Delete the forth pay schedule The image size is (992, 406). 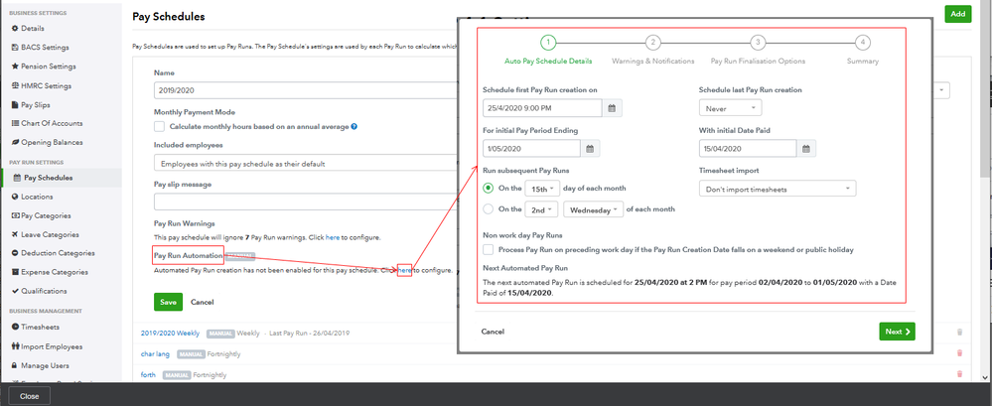(960, 374)
